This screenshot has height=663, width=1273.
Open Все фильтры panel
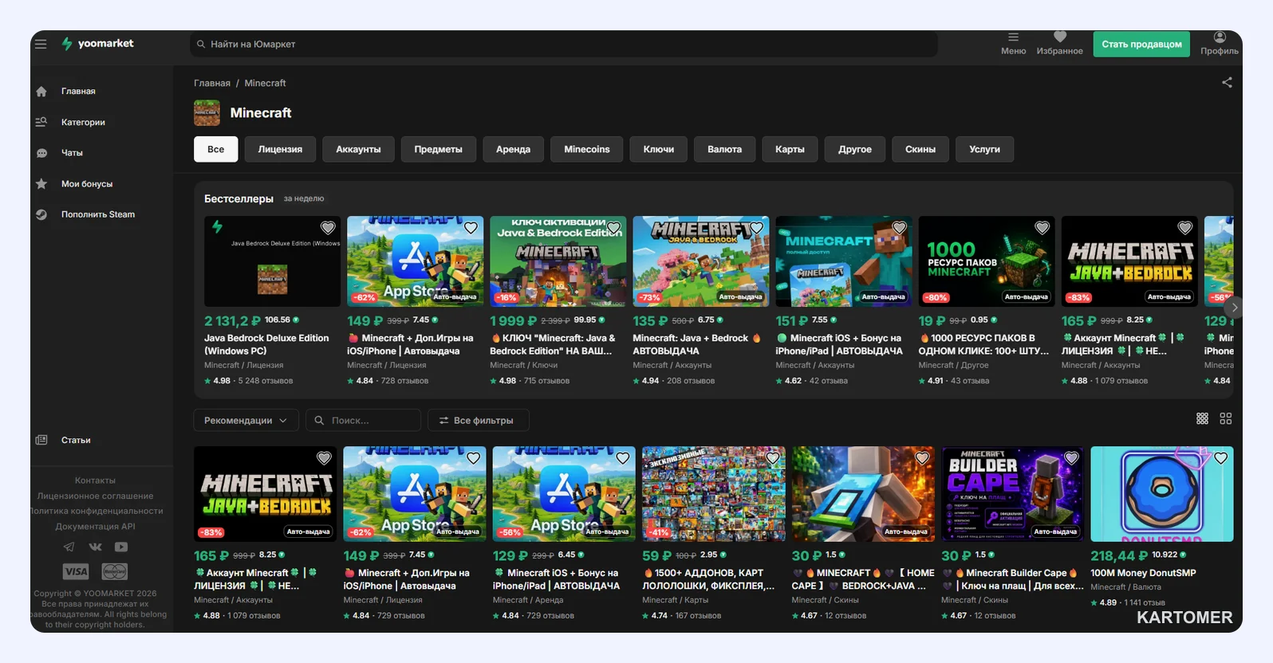tap(479, 420)
